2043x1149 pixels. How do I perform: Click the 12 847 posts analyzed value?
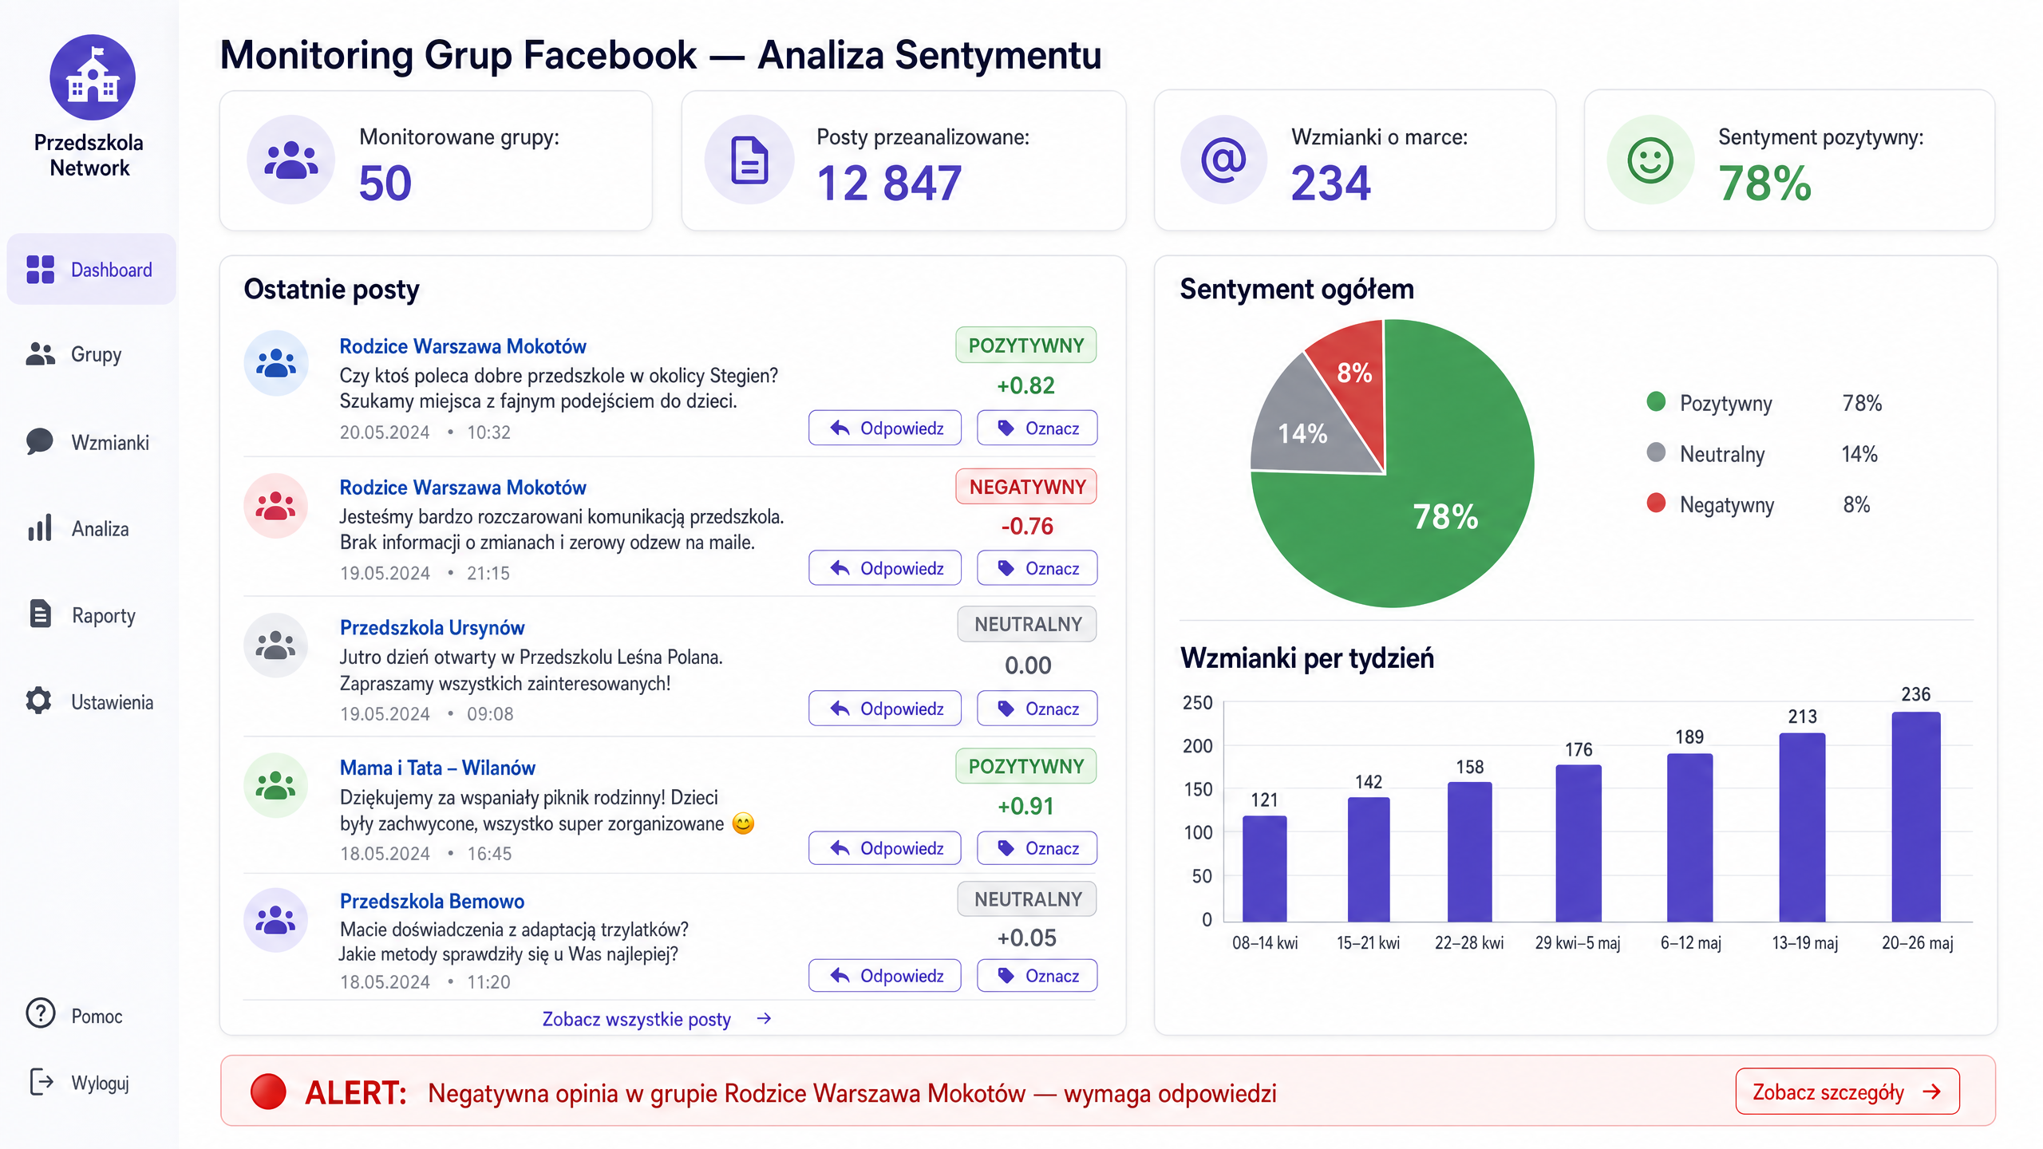888,183
